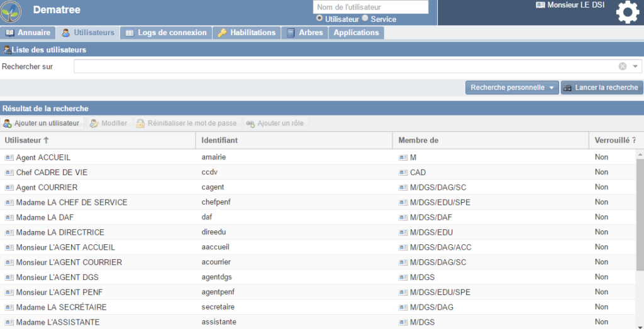Click the Ajouter un utilisateur button

[42, 123]
